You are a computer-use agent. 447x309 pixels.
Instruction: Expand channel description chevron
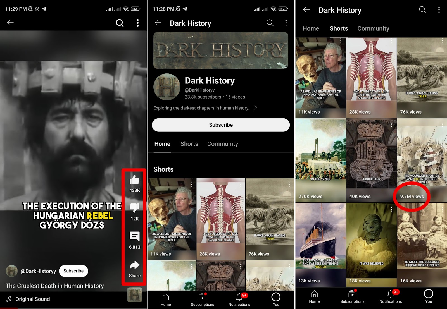click(255, 108)
